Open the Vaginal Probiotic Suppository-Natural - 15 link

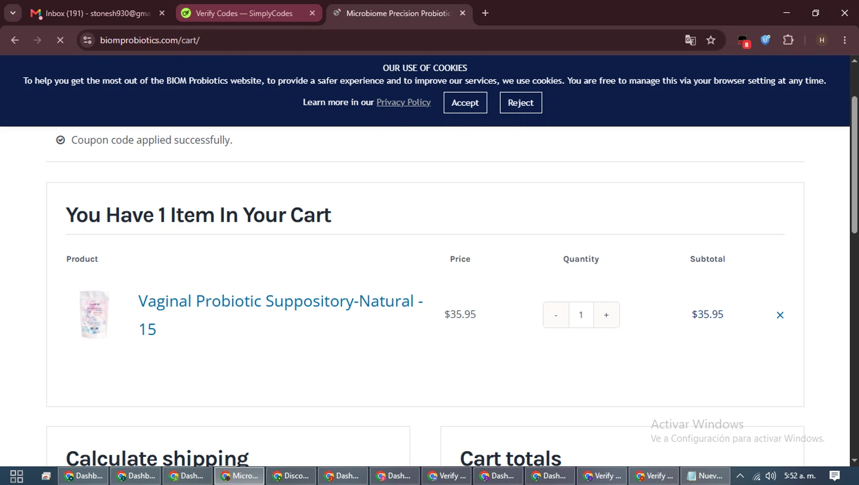coord(281,315)
